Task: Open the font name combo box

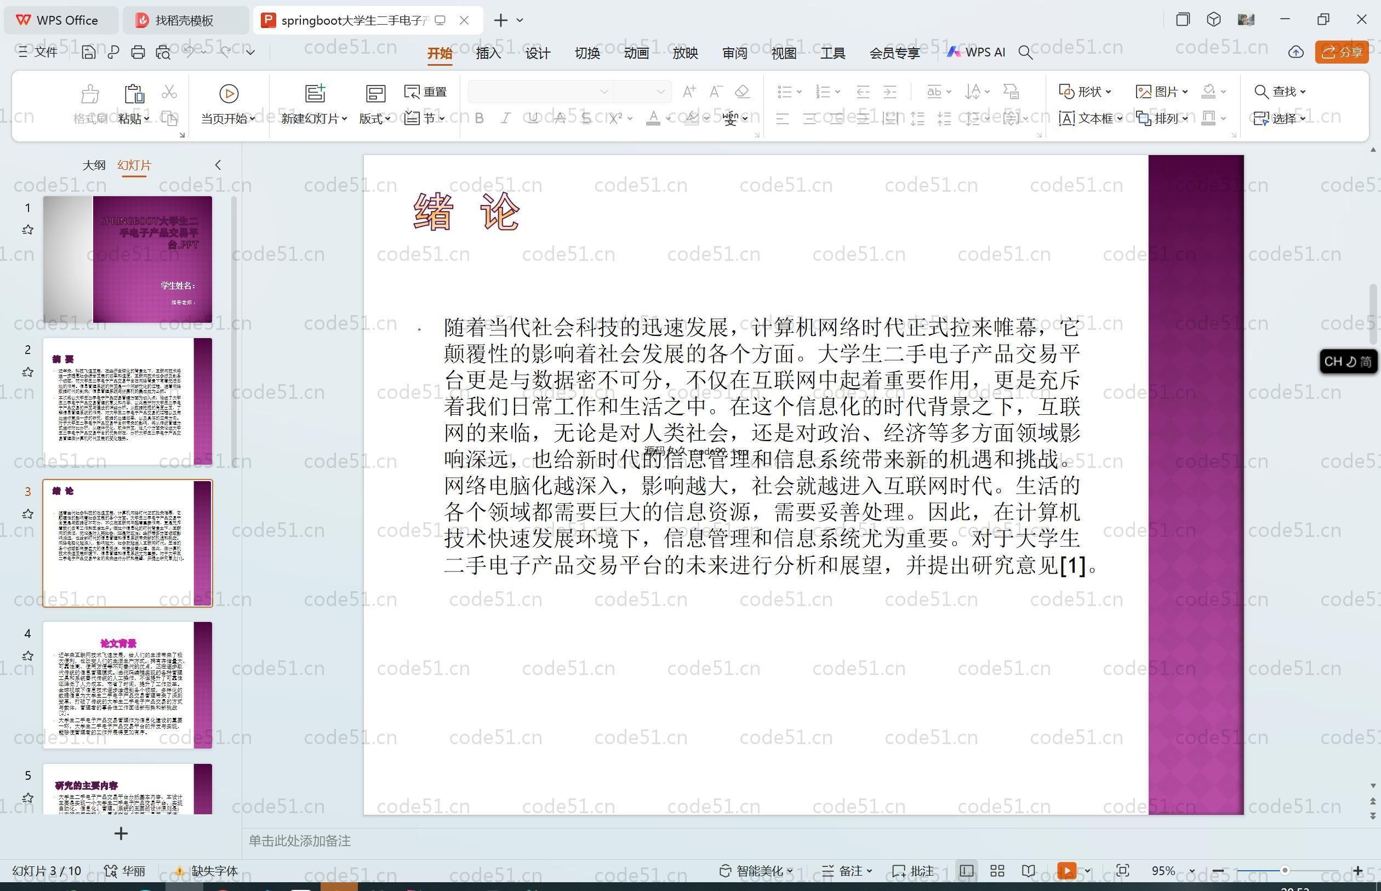Action: 540,92
